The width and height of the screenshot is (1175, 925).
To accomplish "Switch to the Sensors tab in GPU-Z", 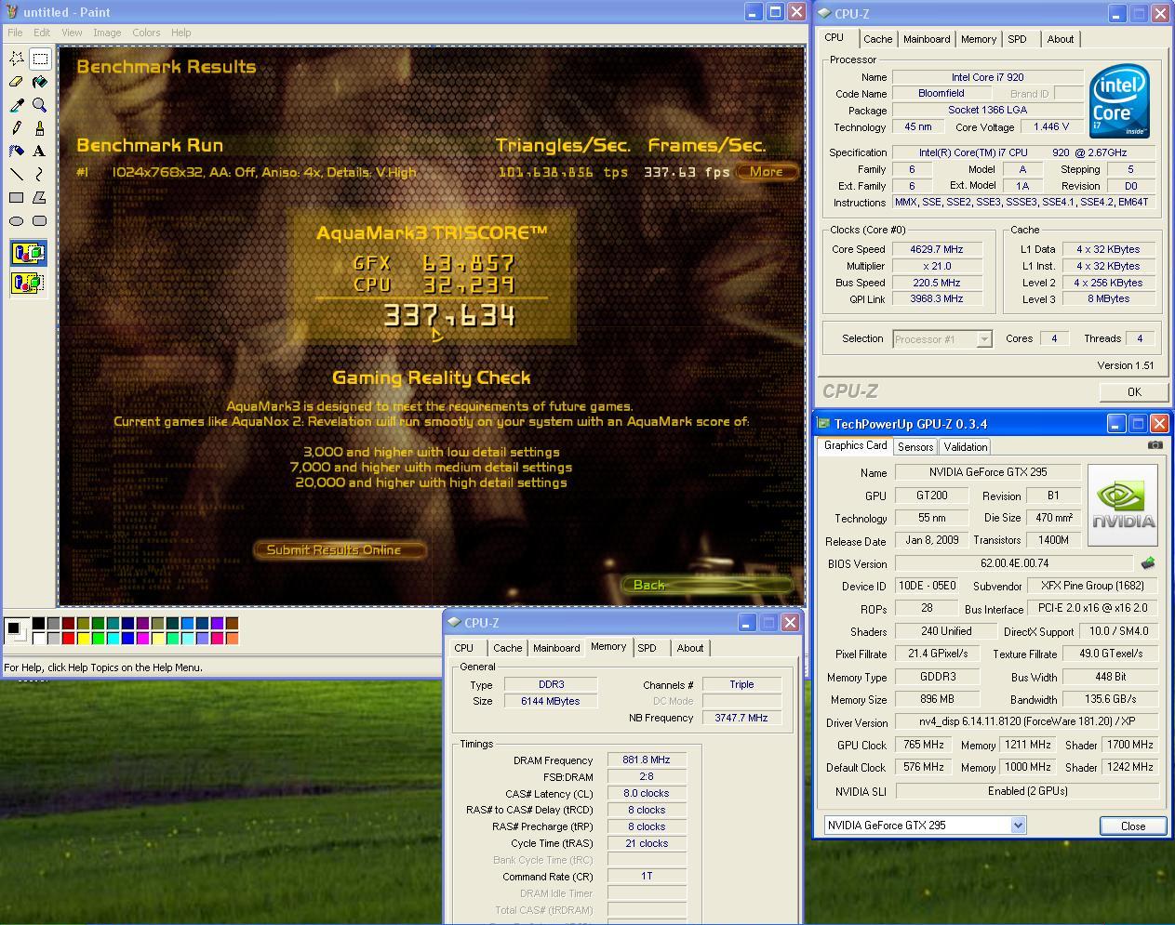I will pyautogui.click(x=915, y=446).
